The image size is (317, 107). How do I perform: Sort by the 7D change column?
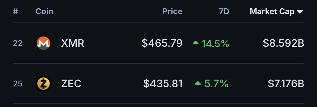224,12
